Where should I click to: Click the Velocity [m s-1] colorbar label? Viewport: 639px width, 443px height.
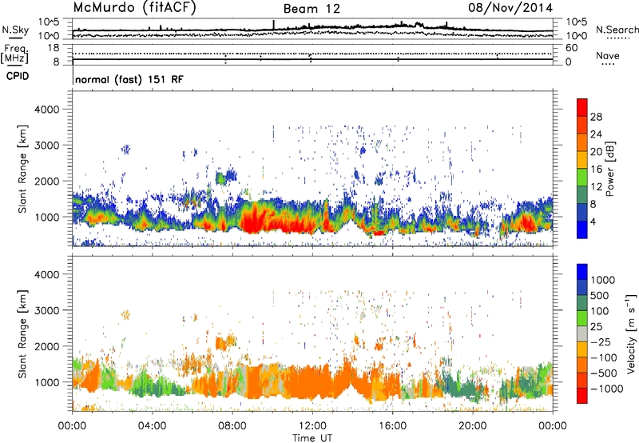(631, 333)
